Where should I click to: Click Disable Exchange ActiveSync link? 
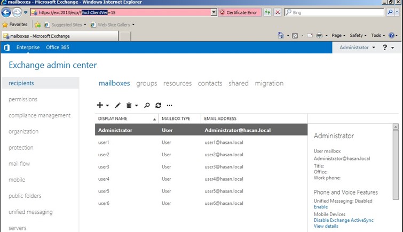(x=344, y=220)
